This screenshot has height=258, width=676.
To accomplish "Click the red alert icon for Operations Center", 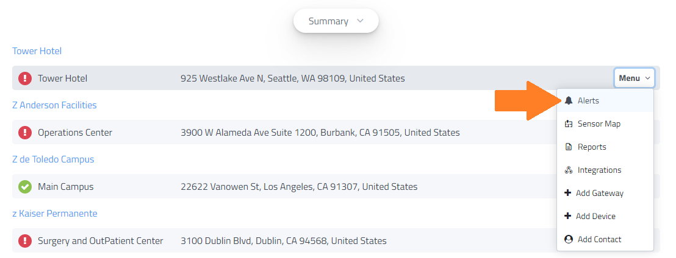I will pyautogui.click(x=25, y=132).
